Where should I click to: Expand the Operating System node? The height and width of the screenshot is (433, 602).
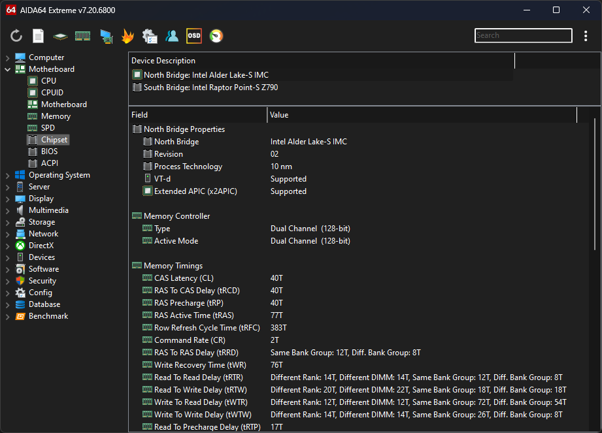pos(7,175)
